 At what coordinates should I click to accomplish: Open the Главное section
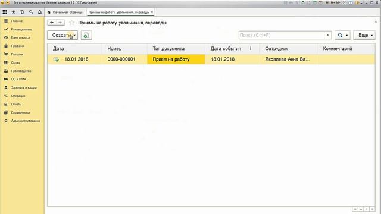[17, 21]
